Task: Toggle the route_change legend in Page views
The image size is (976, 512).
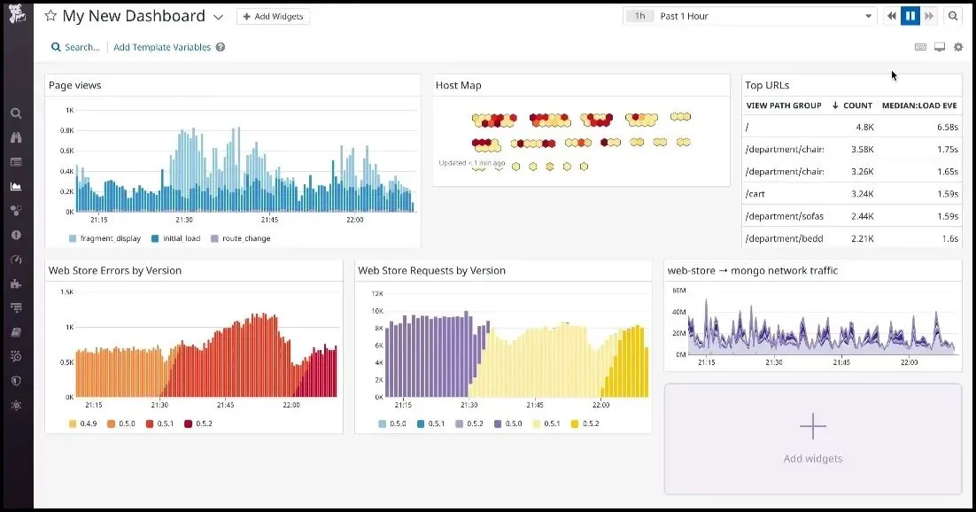Action: pos(240,238)
